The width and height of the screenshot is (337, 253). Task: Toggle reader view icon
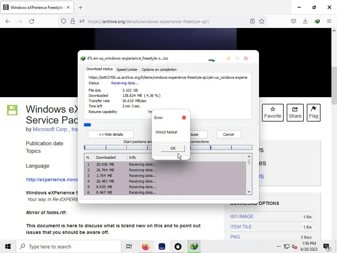click(252, 21)
